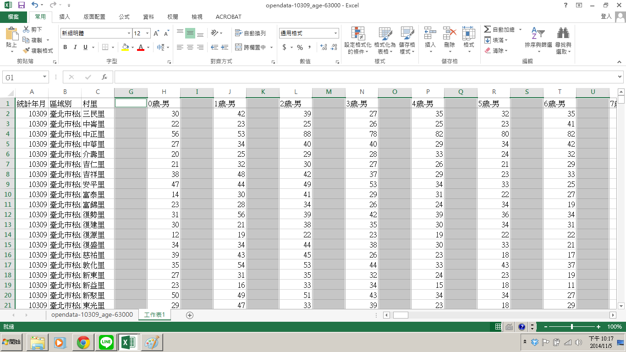Open the 插入 ribbon tab
Image resolution: width=626 pixels, height=352 pixels.
[x=65, y=17]
